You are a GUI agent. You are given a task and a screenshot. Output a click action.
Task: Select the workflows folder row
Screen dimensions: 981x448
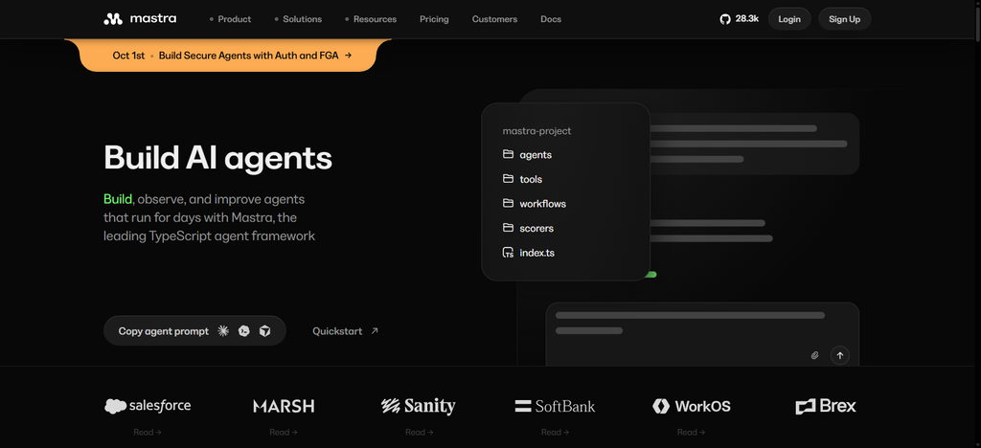coord(535,203)
